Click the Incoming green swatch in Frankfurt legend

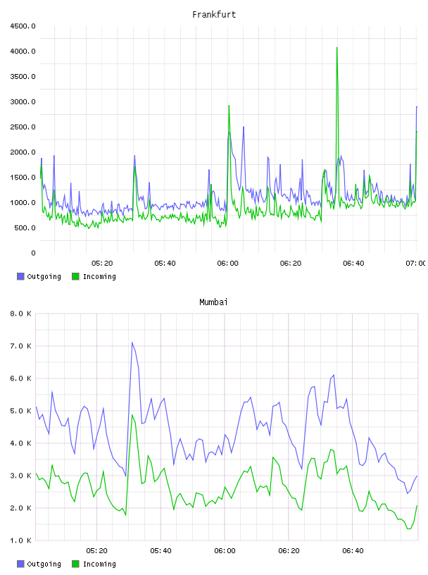click(75, 276)
